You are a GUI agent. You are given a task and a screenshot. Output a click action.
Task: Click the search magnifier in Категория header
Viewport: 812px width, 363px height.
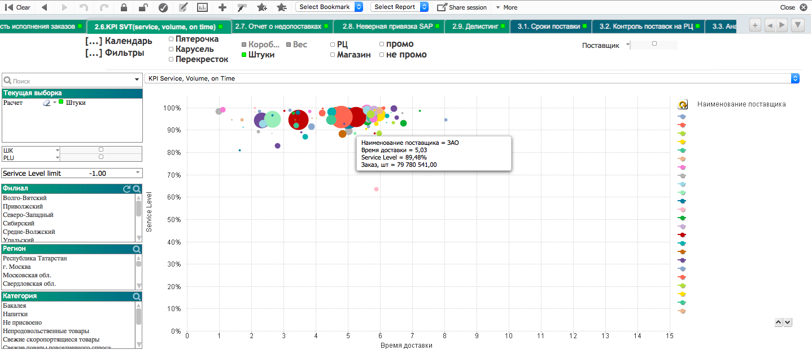click(136, 296)
